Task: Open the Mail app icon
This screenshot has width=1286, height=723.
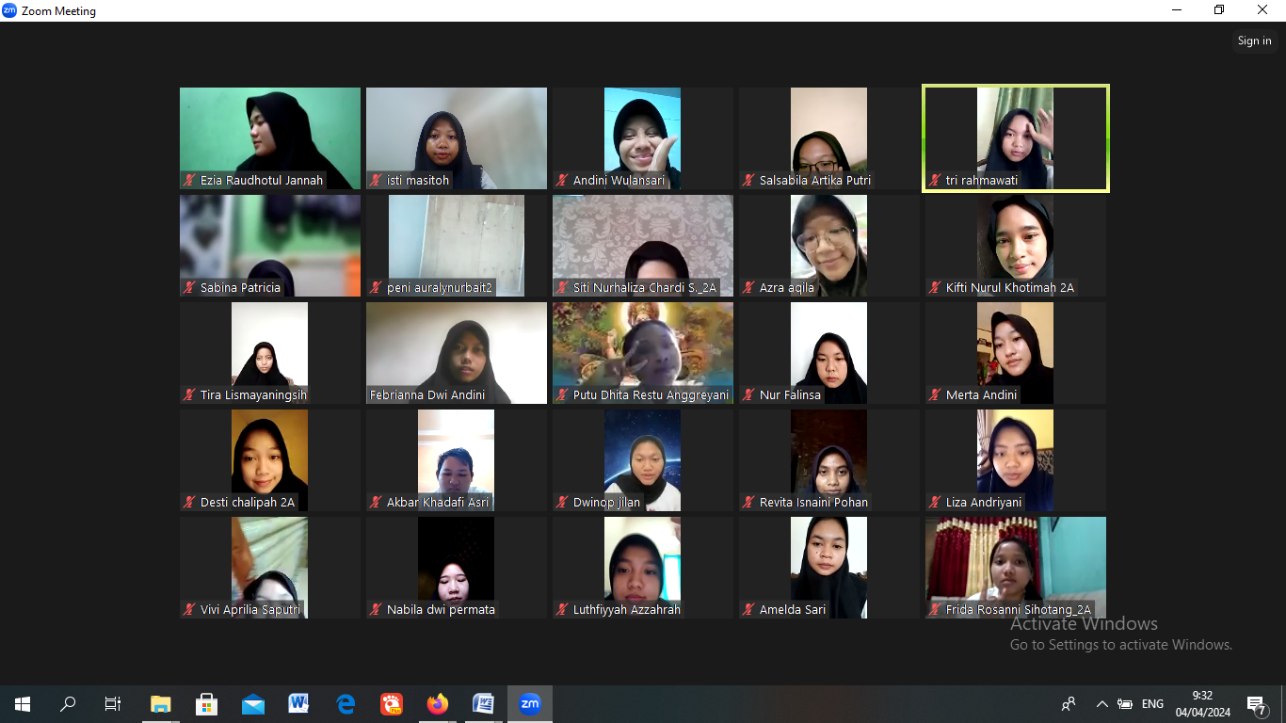Action: click(252, 704)
